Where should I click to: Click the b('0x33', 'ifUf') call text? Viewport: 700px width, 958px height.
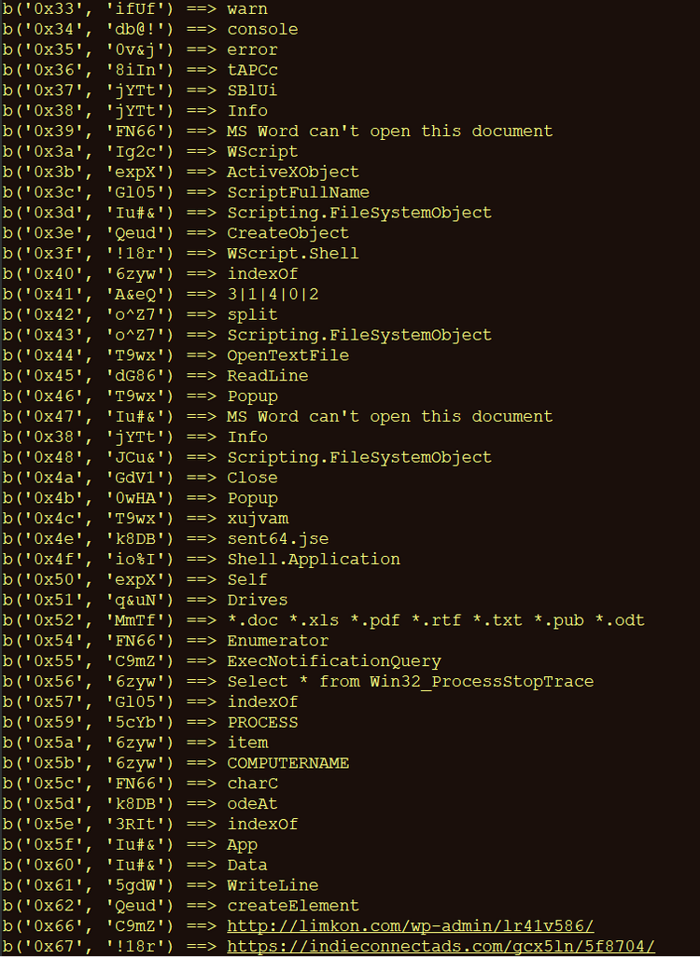[88, 9]
